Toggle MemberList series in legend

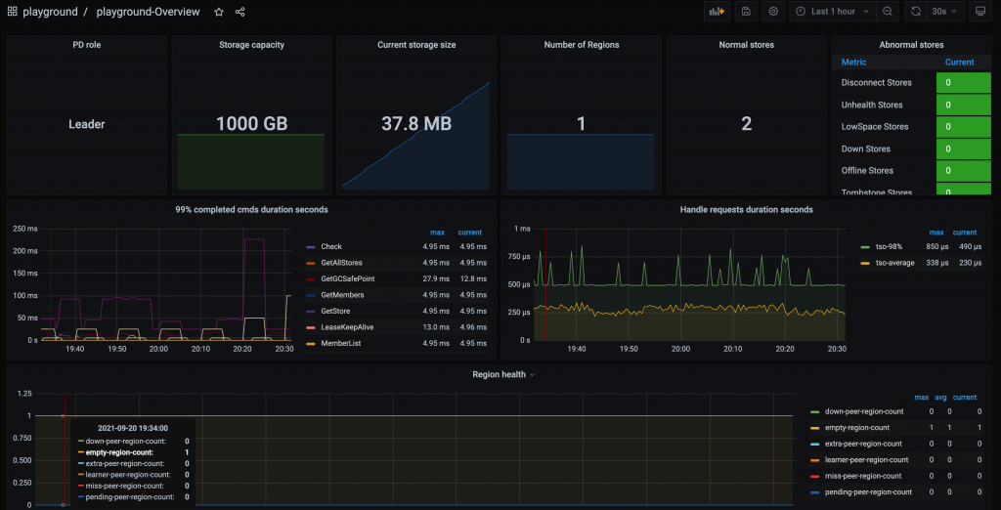(x=339, y=343)
